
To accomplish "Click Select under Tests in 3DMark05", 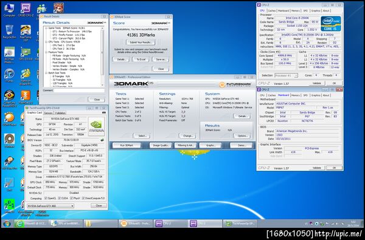I will pyautogui.click(x=142, y=135).
